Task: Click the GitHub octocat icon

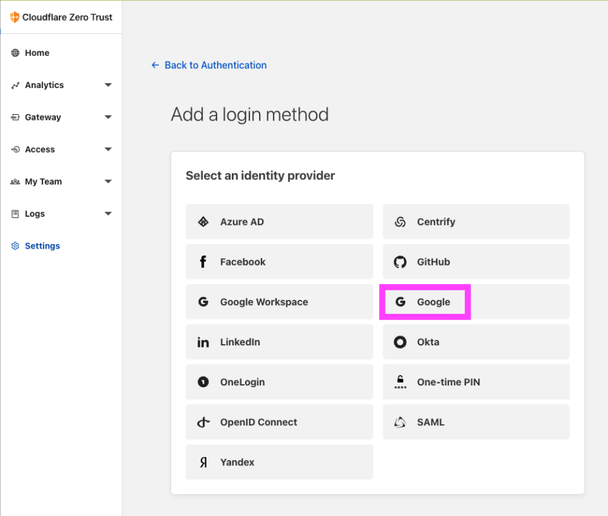Action: pos(400,262)
